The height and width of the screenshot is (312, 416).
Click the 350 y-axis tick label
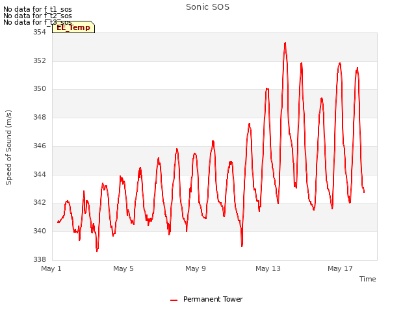pyautogui.click(x=40, y=89)
